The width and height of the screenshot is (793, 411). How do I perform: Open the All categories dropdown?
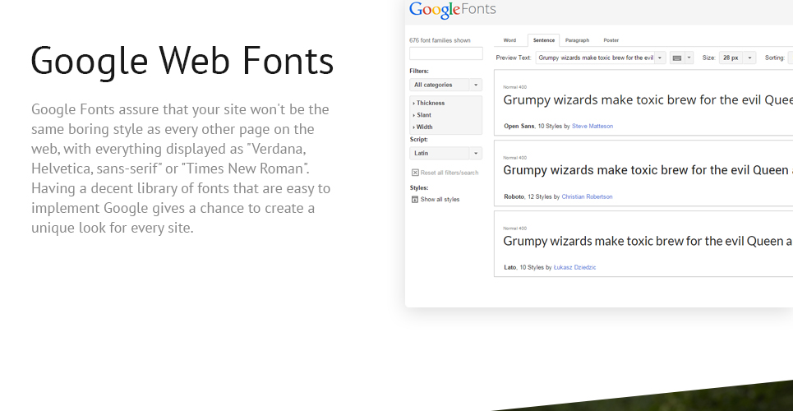point(445,85)
